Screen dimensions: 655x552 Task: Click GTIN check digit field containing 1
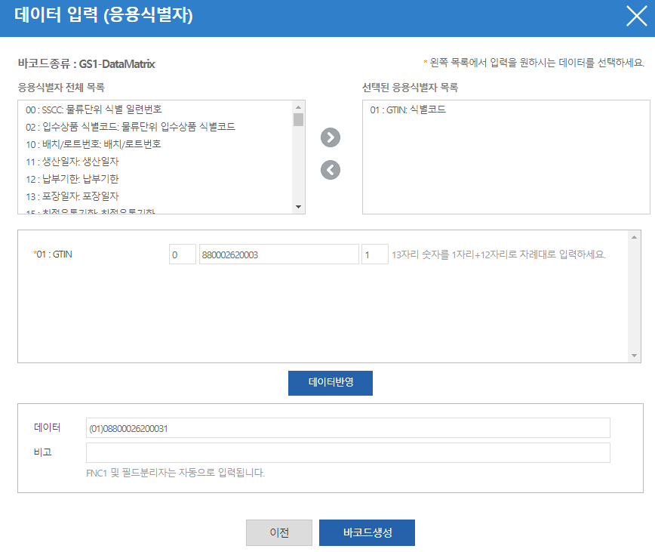375,254
